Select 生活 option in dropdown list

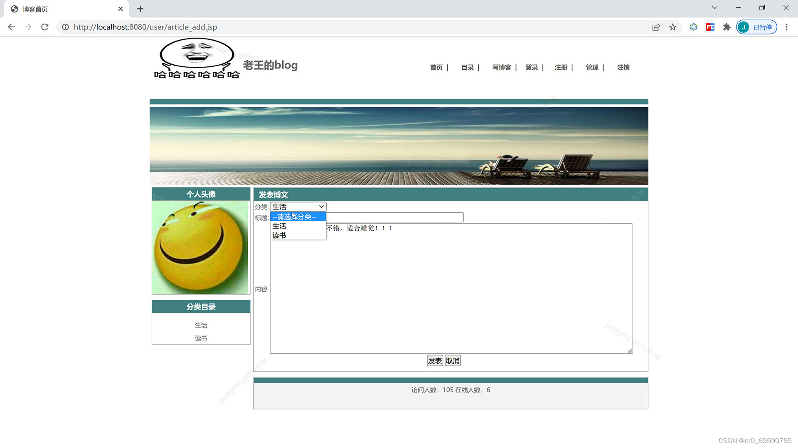[x=279, y=226]
